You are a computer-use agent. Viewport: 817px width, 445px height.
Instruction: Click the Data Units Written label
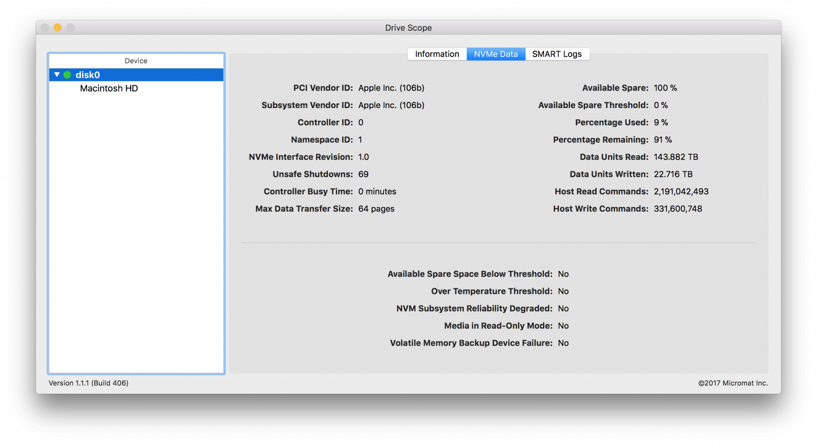(x=609, y=174)
